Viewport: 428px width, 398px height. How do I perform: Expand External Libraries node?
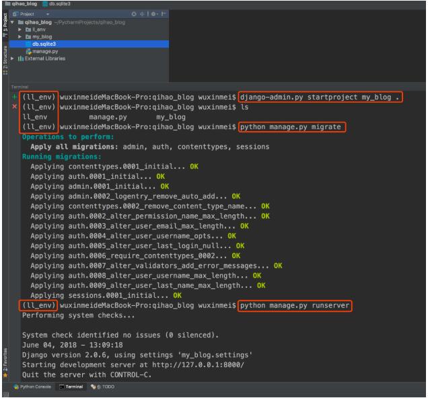(12, 58)
